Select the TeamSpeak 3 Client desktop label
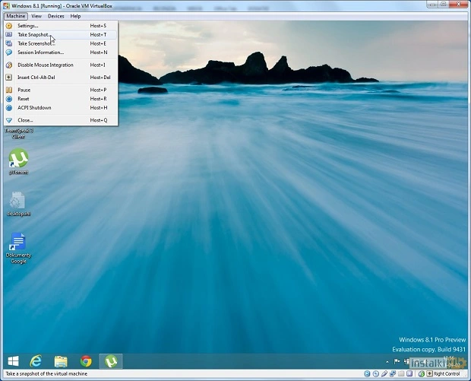The width and height of the screenshot is (471, 381). point(19,134)
